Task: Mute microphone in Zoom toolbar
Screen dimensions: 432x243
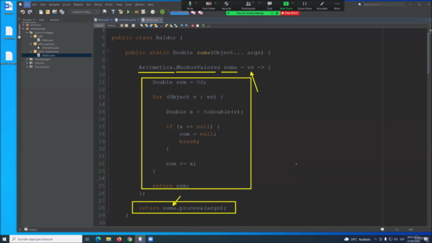Action: click(190, 5)
